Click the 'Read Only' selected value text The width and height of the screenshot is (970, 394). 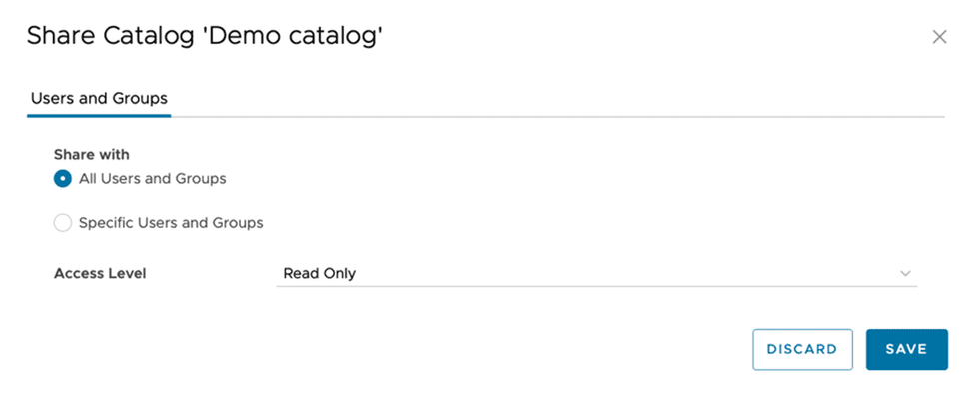pos(320,273)
